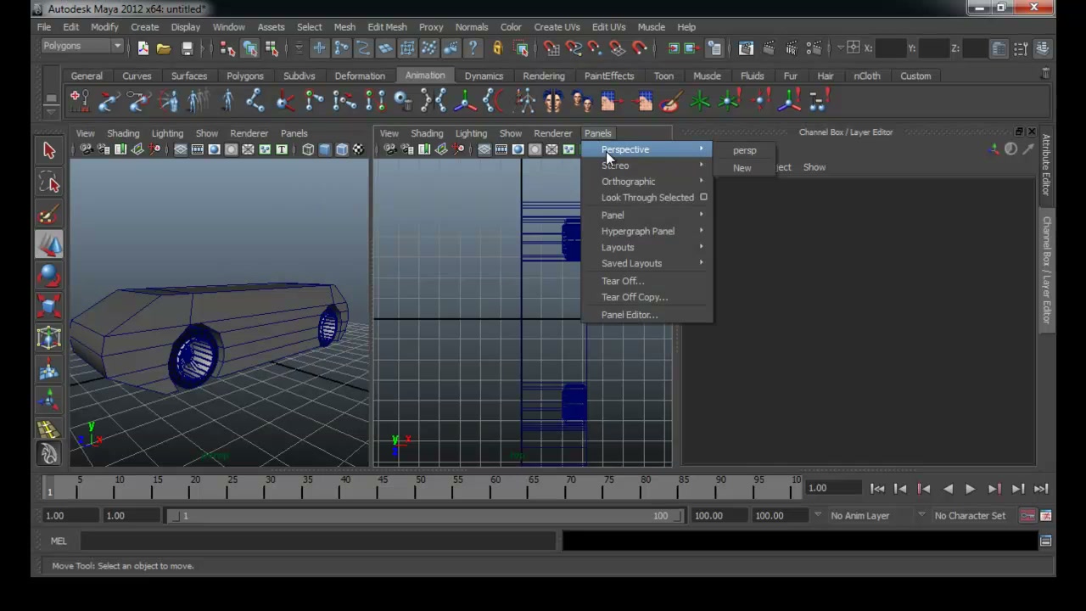Open the Custom shelf tab
The width and height of the screenshot is (1086, 611).
click(915, 76)
